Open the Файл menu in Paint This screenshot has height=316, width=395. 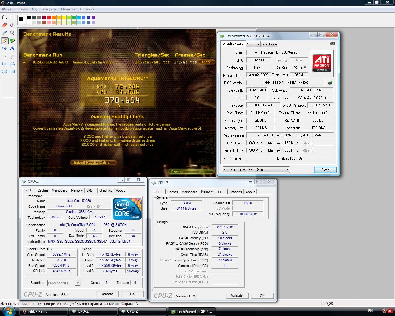coord(6,9)
